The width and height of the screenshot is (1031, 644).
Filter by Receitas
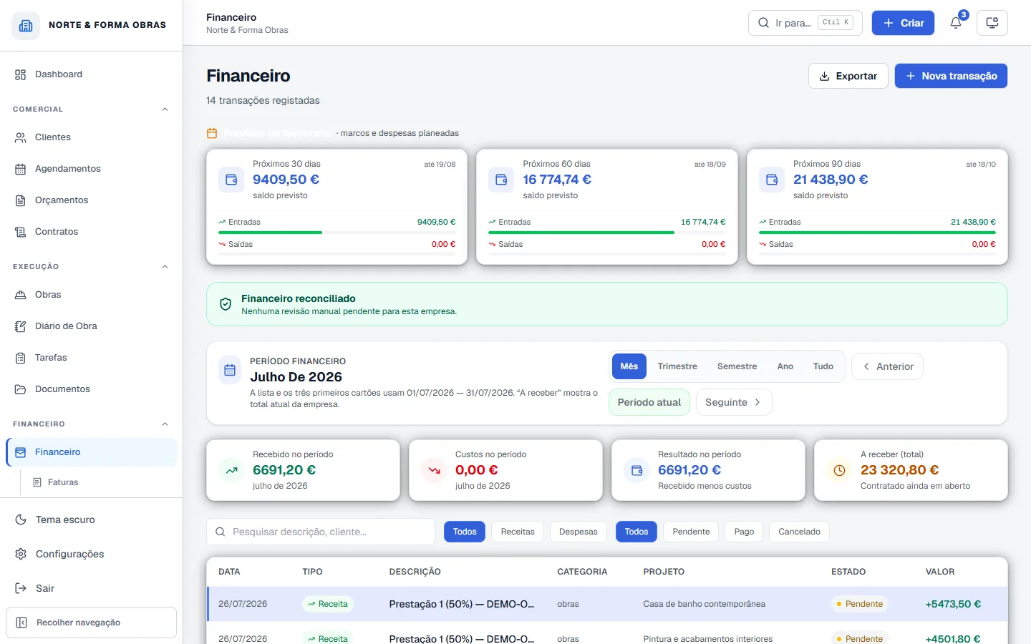click(x=518, y=532)
